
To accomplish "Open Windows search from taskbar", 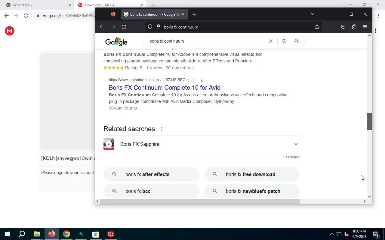I will 22,234.
